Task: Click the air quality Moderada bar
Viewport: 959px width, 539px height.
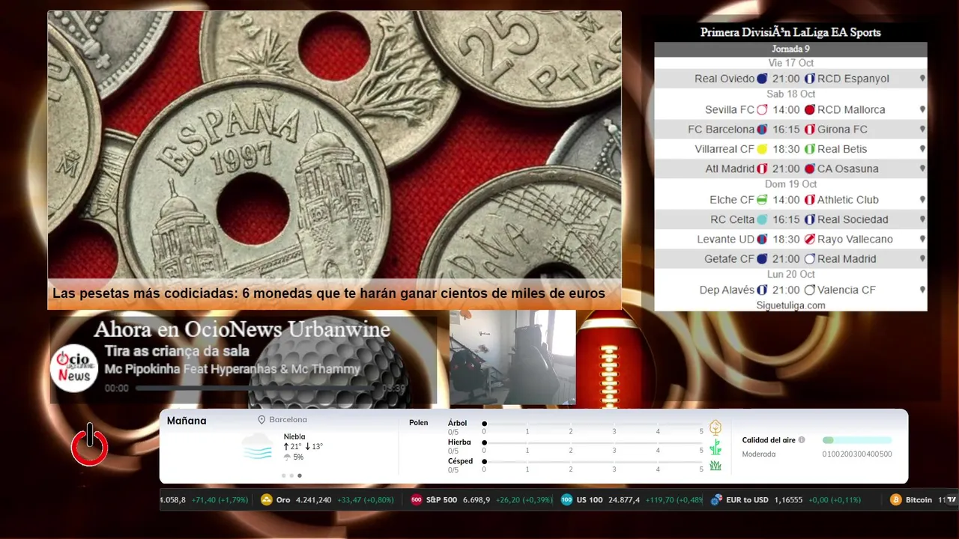Action: [857, 440]
